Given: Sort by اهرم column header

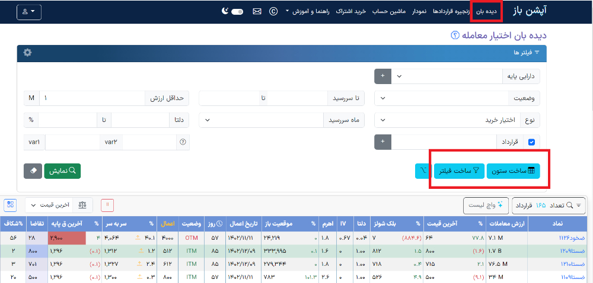Looking at the screenshot, I should (327, 223).
